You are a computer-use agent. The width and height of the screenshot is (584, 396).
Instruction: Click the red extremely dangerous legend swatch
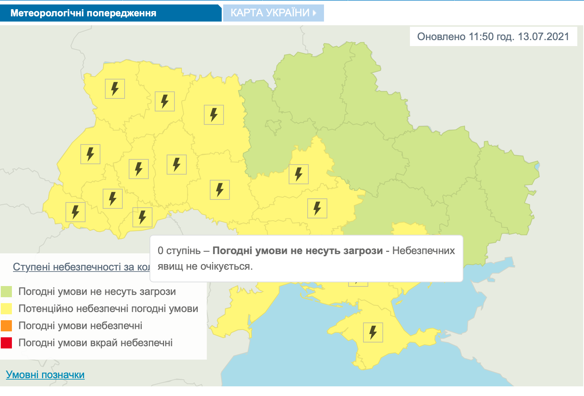click(x=6, y=343)
